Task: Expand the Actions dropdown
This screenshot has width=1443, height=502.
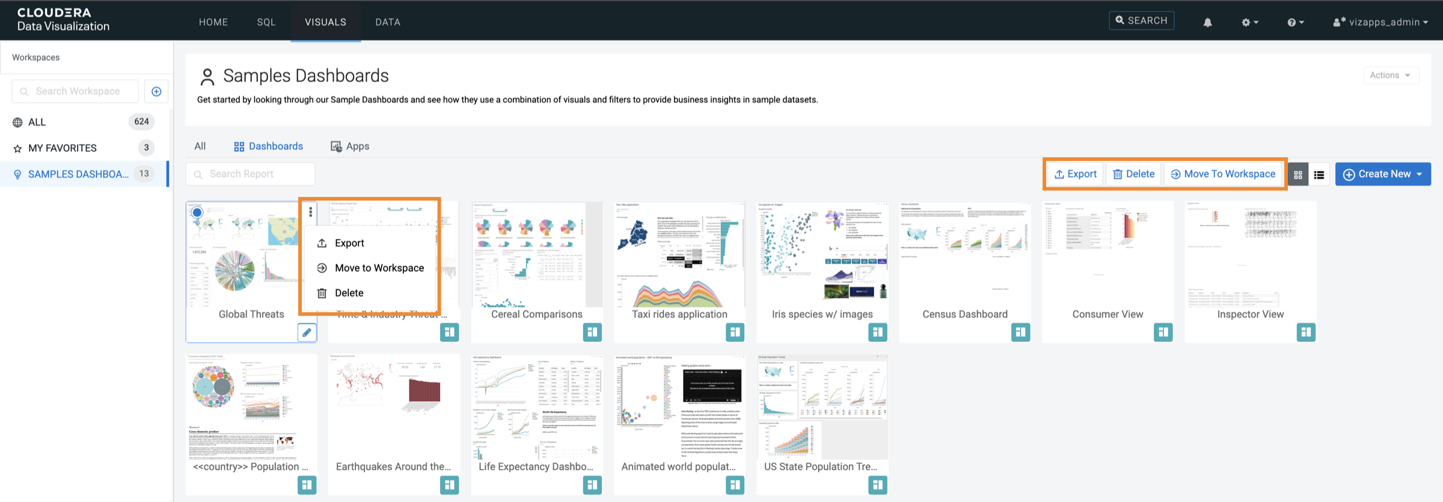Action: 1390,75
